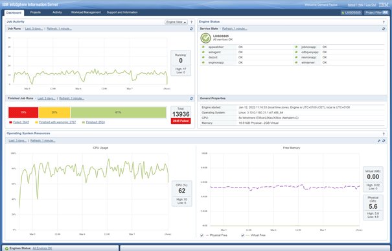Click the red Failed legend marker
Screen dimensions: 392x251
(10, 123)
